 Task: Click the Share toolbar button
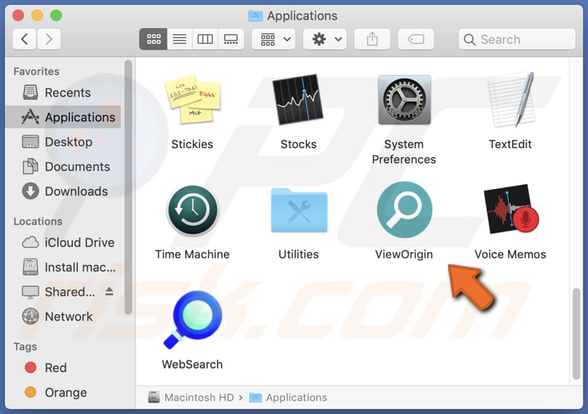pyautogui.click(x=372, y=39)
